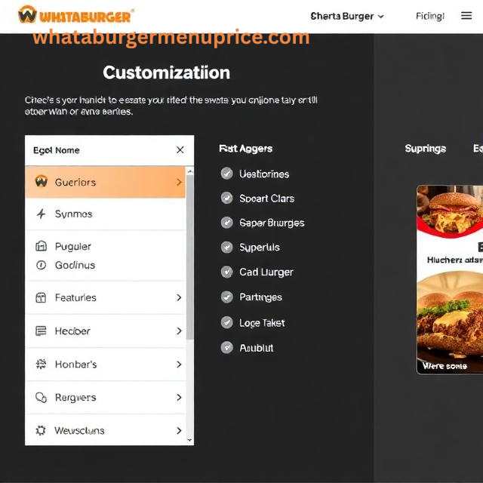Click the scrollbar up arrow in the list

(x=190, y=171)
